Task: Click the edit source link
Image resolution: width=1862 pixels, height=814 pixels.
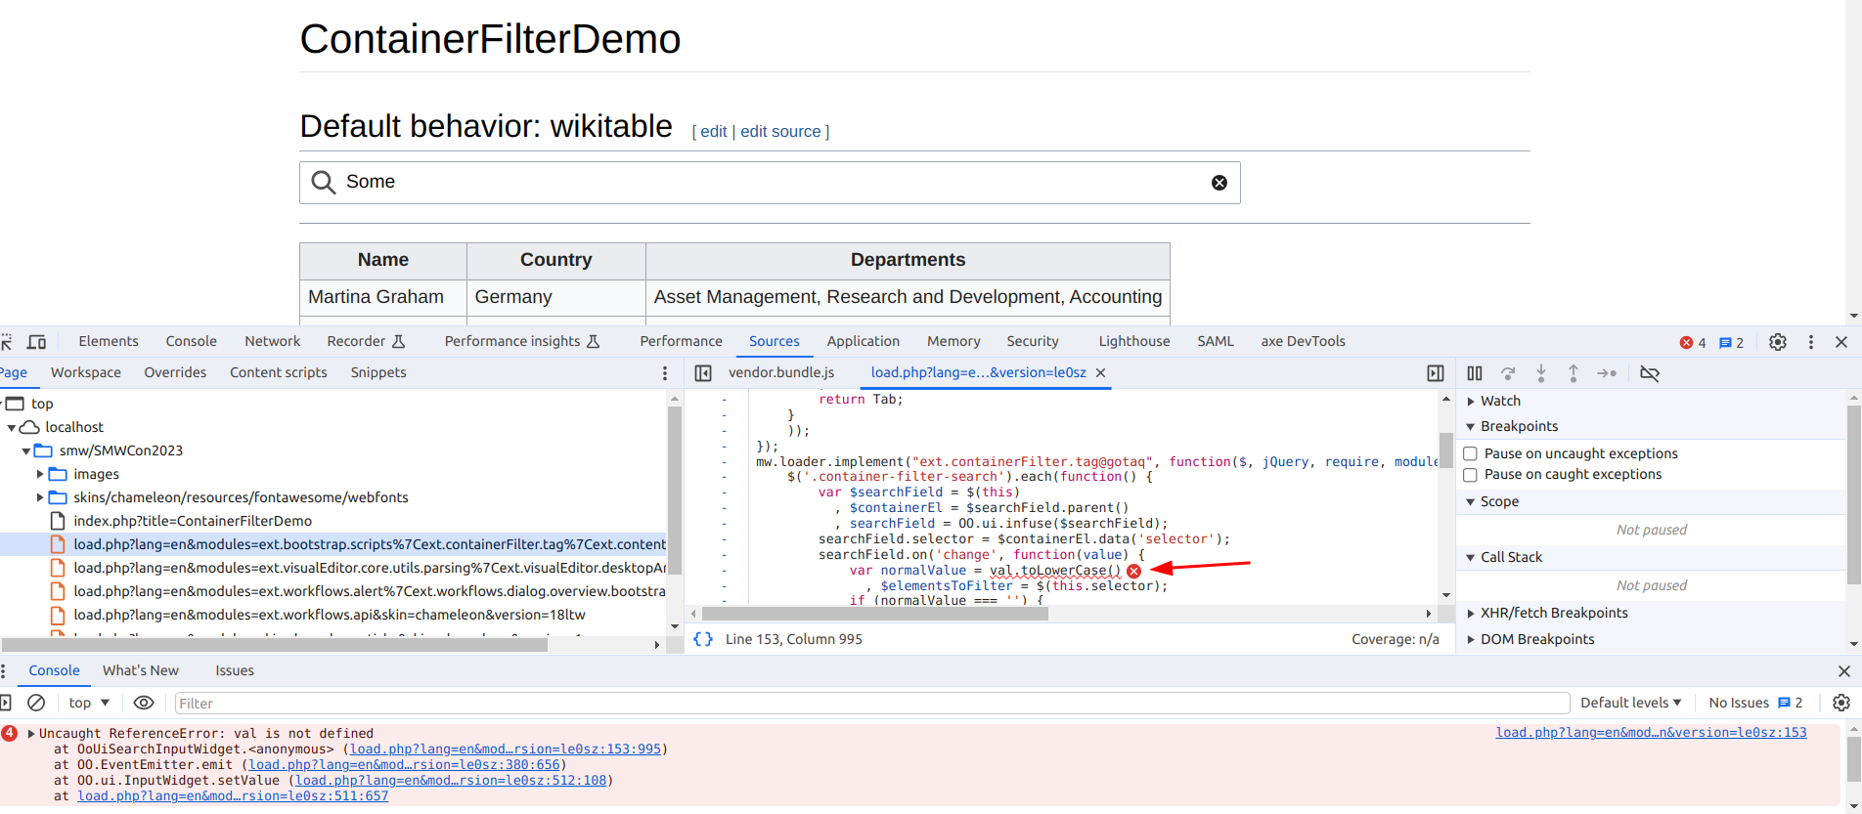Action: tap(780, 131)
